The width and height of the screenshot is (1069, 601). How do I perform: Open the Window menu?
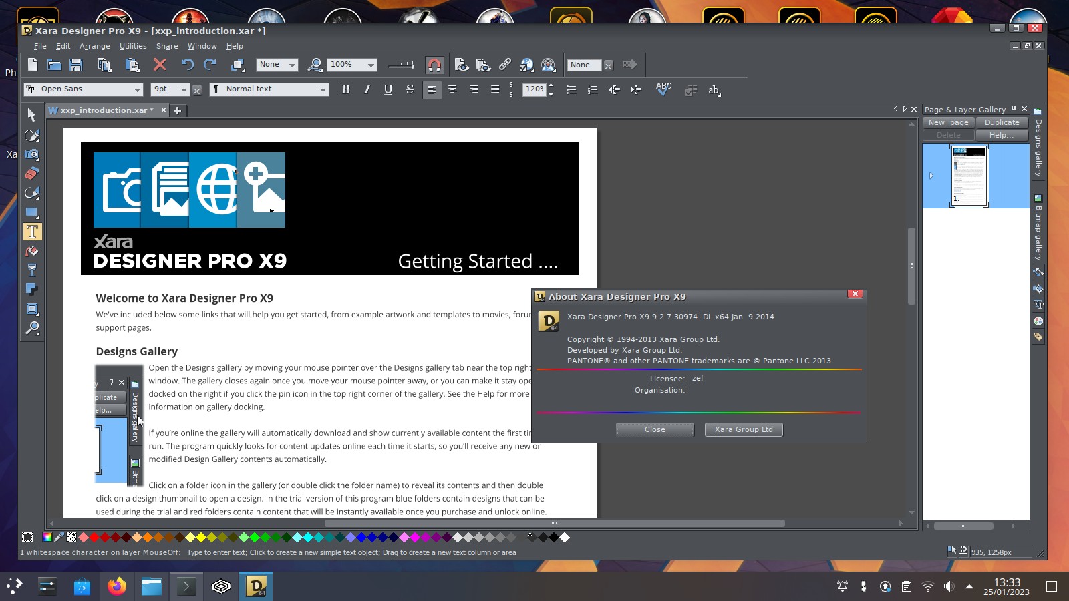click(202, 46)
